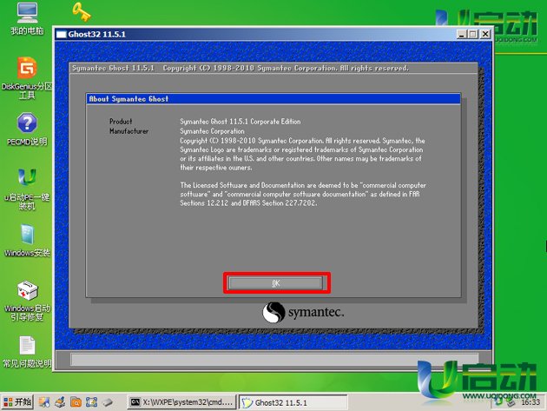Maximize the Ghost32 11.5.1 window
The image size is (547, 411).
coord(473,34)
